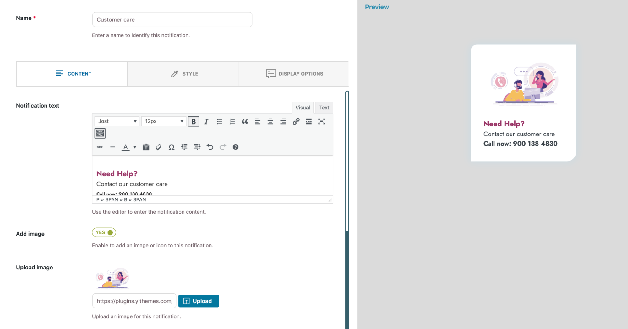
Task: Click the editor resize handle corner
Action: point(330,200)
